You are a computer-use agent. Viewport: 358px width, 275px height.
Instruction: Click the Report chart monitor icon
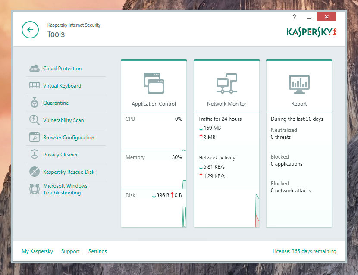pos(299,84)
